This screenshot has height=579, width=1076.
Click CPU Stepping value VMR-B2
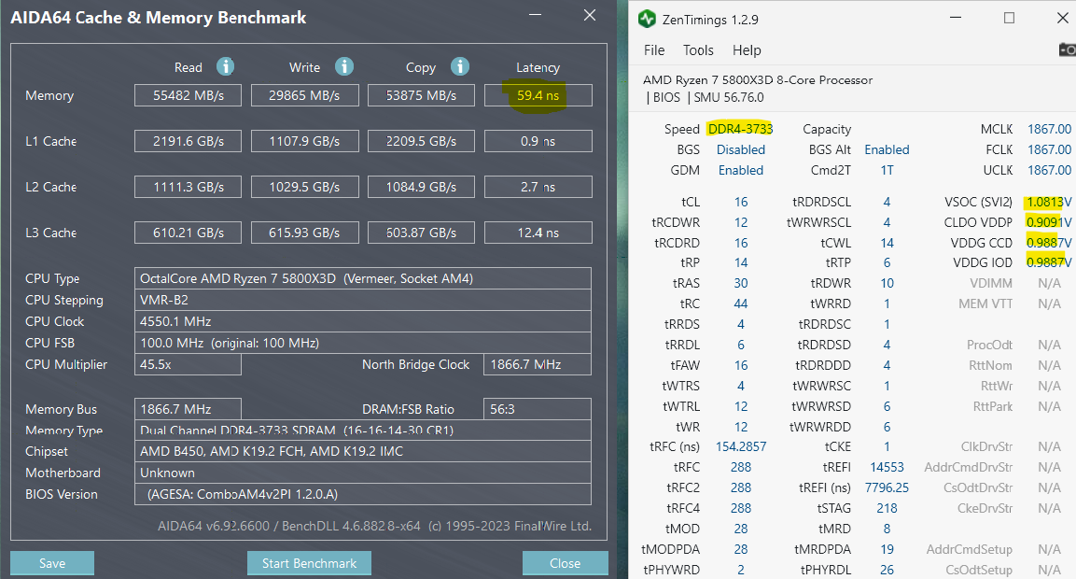363,300
